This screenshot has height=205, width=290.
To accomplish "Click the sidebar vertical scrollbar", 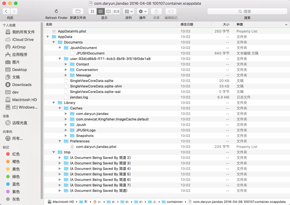I will coord(42,110).
